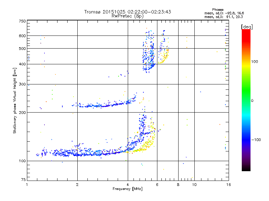Image resolution: width=269 pixels, height=201 pixels.
Task: Click the x-axis tick label '6'
Action: pyautogui.click(x=157, y=185)
